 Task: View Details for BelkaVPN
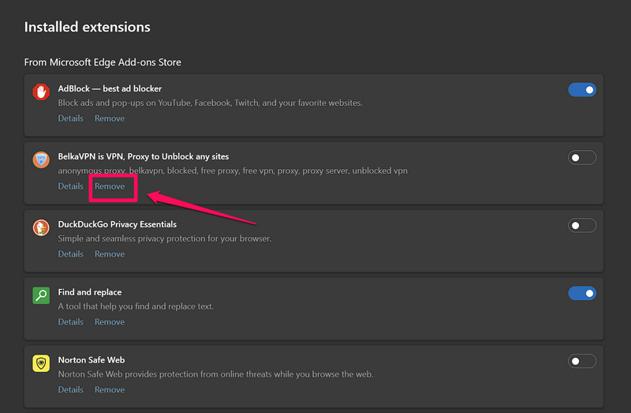tap(70, 186)
